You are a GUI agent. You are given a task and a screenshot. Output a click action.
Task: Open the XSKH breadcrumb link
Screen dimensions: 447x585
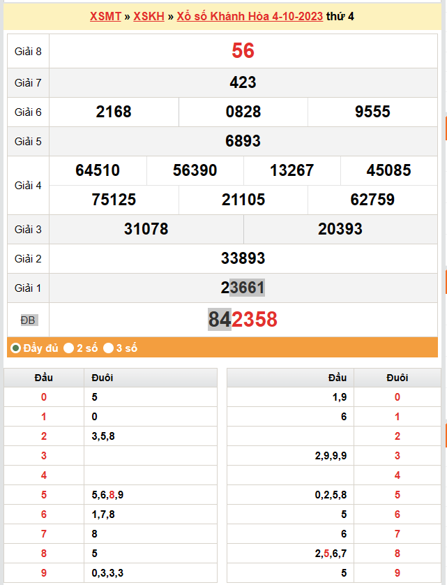(149, 16)
